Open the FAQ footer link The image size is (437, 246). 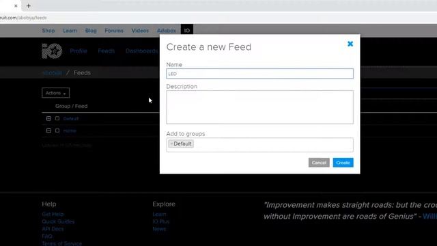pyautogui.click(x=47, y=236)
